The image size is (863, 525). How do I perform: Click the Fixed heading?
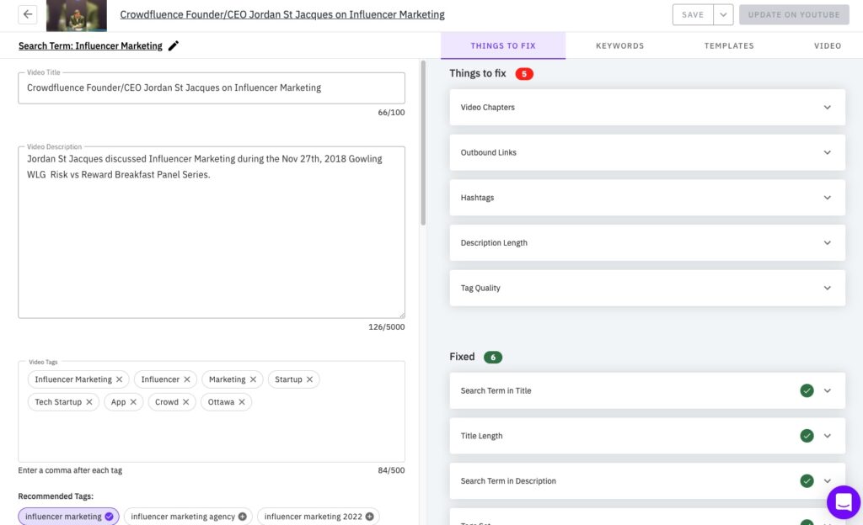pos(463,357)
